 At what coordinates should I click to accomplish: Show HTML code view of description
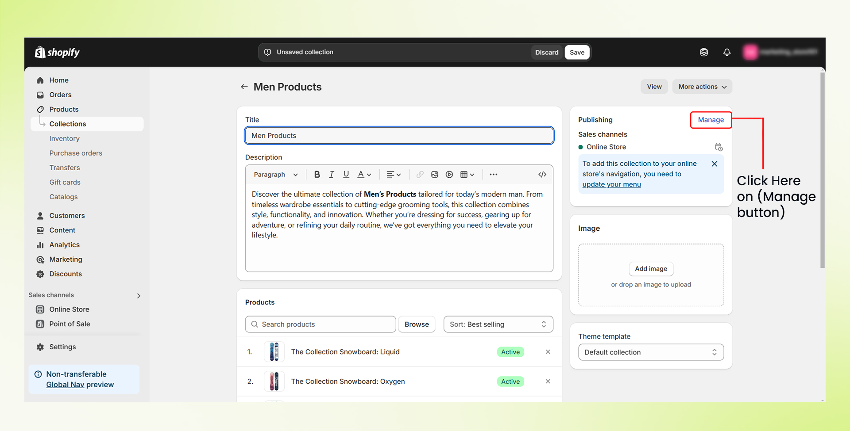click(542, 175)
